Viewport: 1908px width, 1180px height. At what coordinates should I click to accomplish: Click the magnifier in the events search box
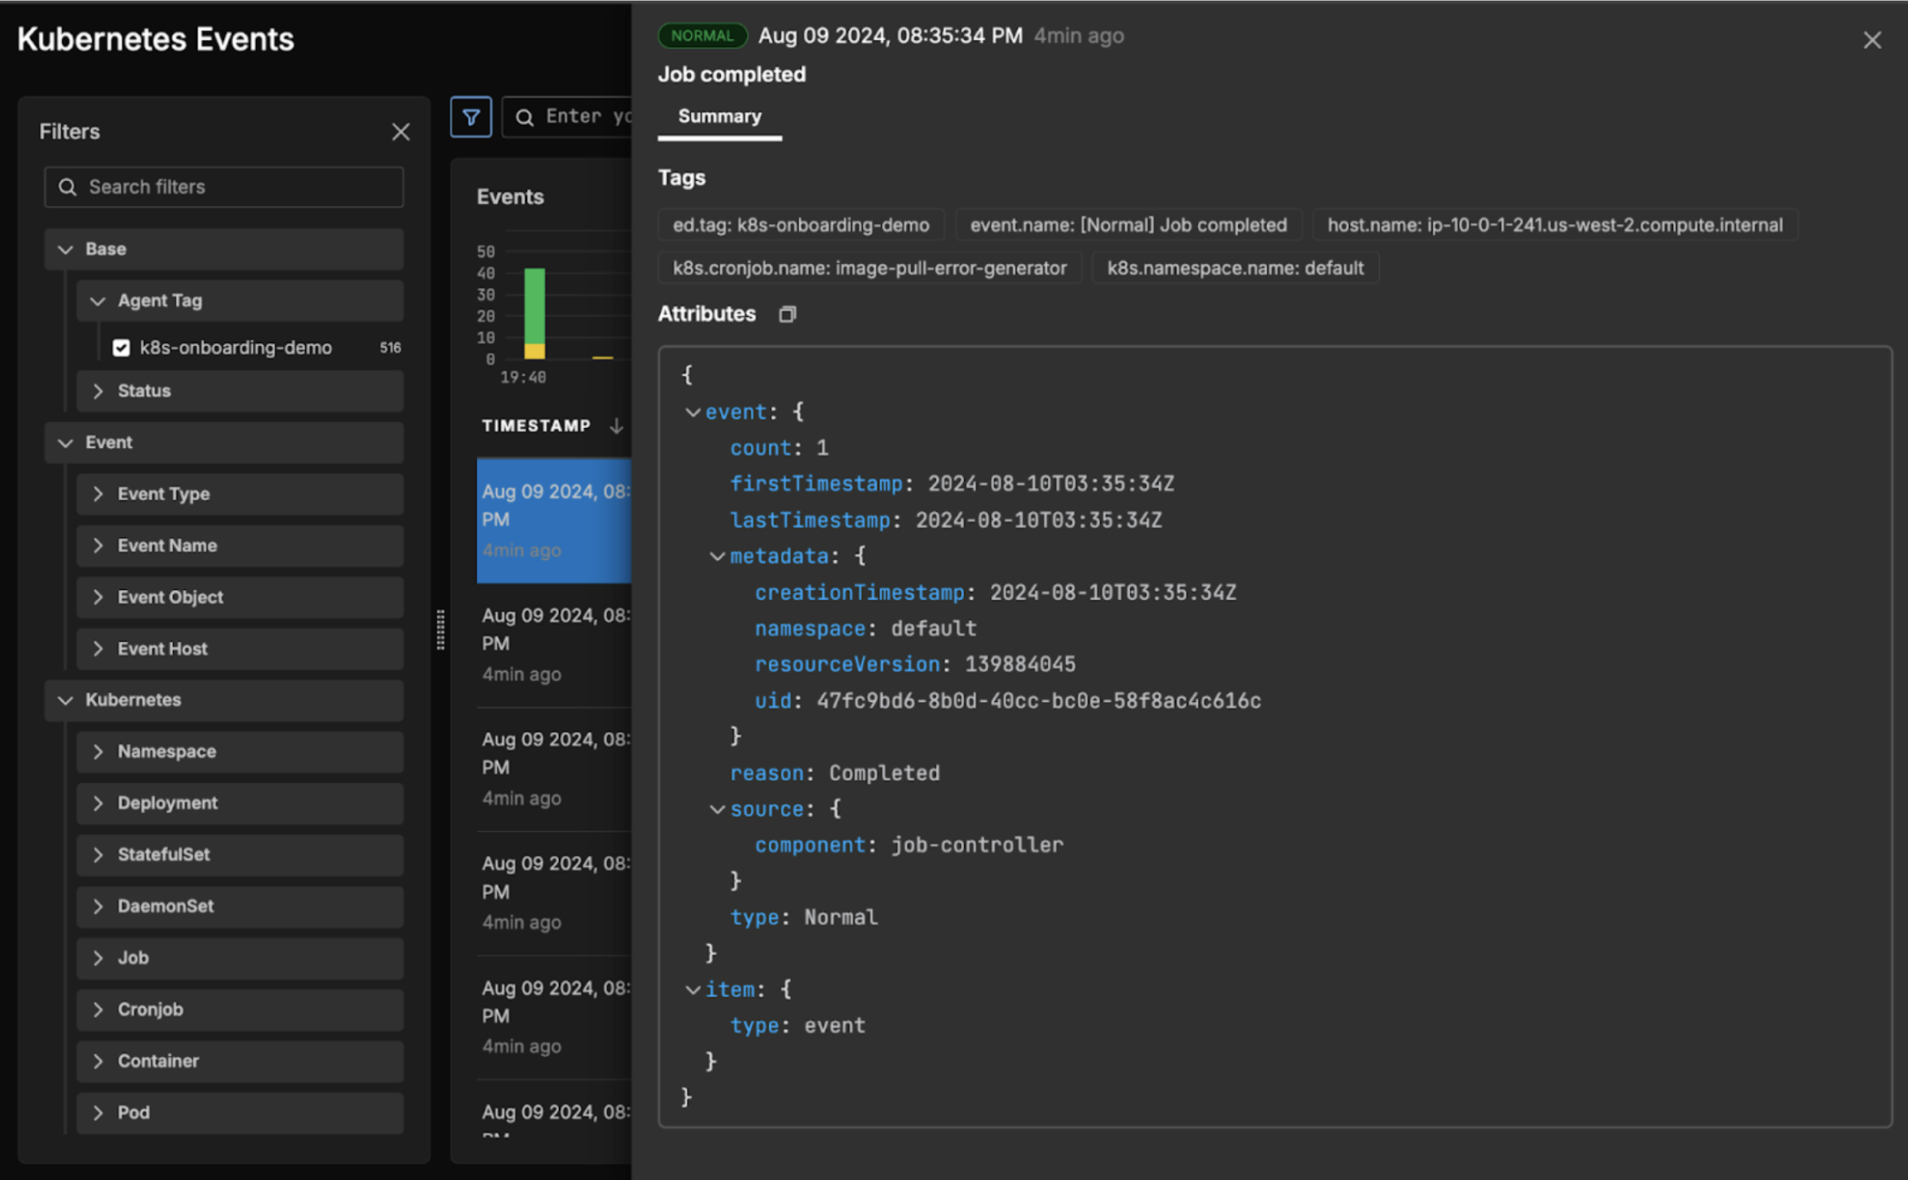tap(525, 117)
